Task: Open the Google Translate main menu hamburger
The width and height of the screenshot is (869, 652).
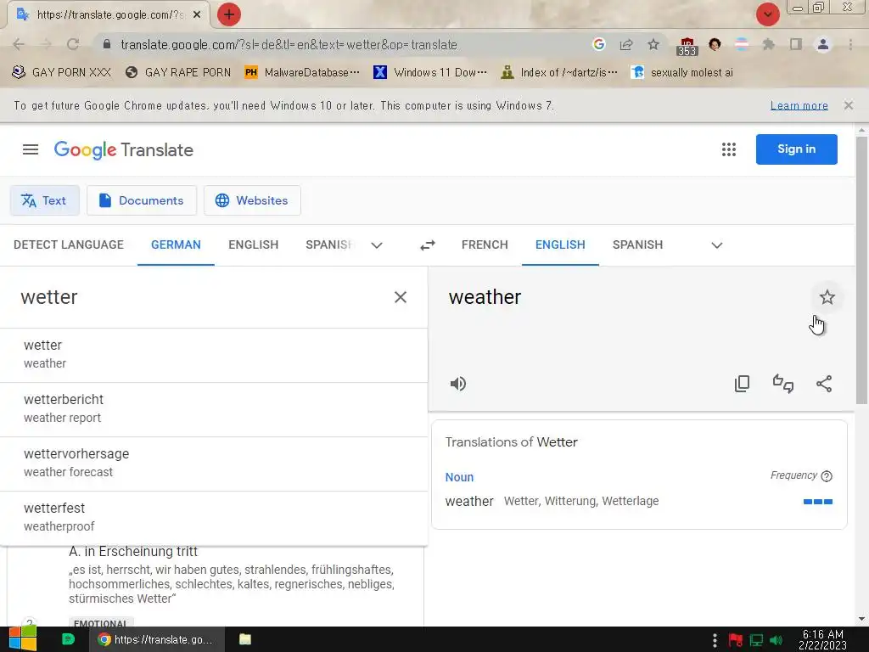Action: click(x=31, y=149)
